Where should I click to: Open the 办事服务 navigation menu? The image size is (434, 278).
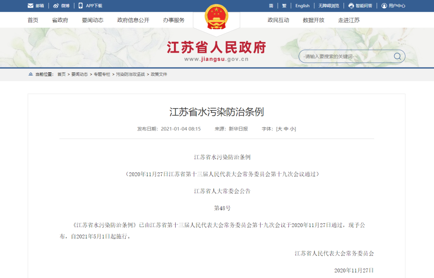(174, 20)
